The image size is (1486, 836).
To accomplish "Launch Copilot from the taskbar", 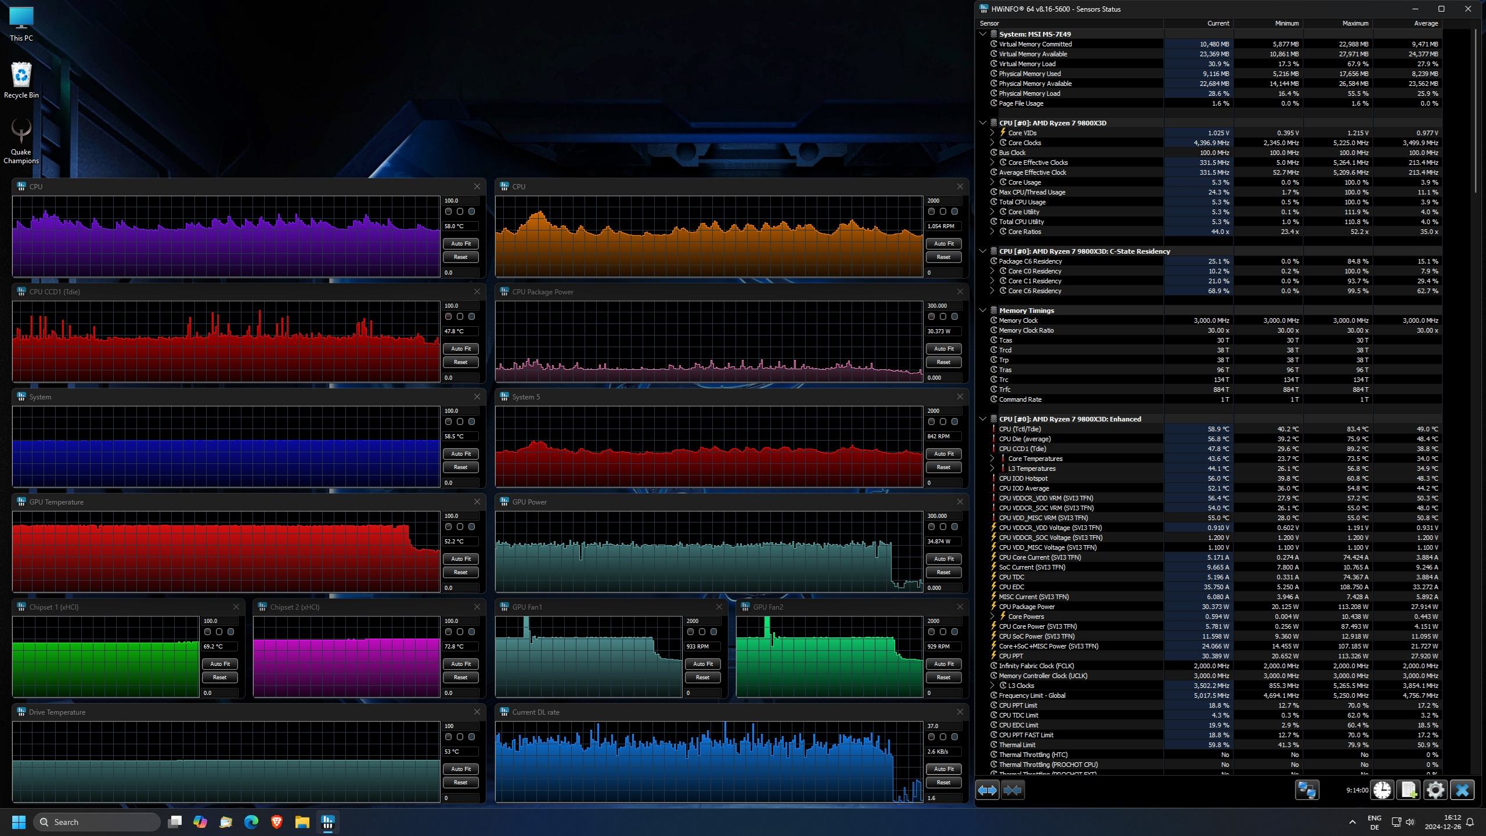I will point(200,822).
